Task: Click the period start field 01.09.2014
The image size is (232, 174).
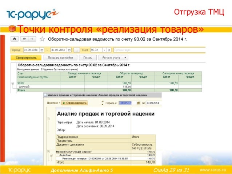Action: pos(31,50)
